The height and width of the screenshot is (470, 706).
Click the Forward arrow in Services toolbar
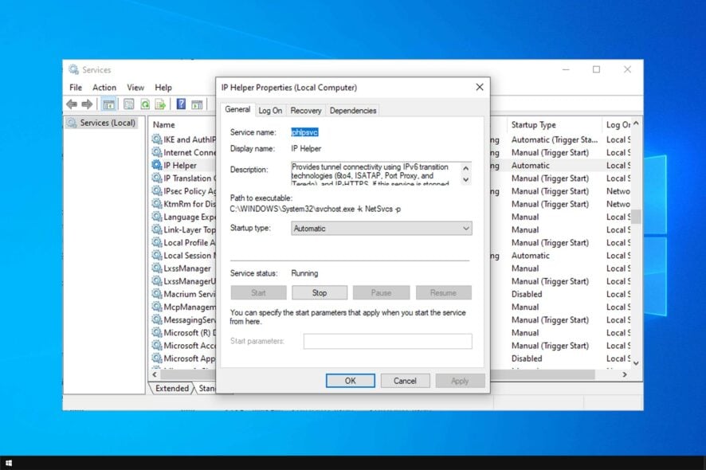point(87,104)
